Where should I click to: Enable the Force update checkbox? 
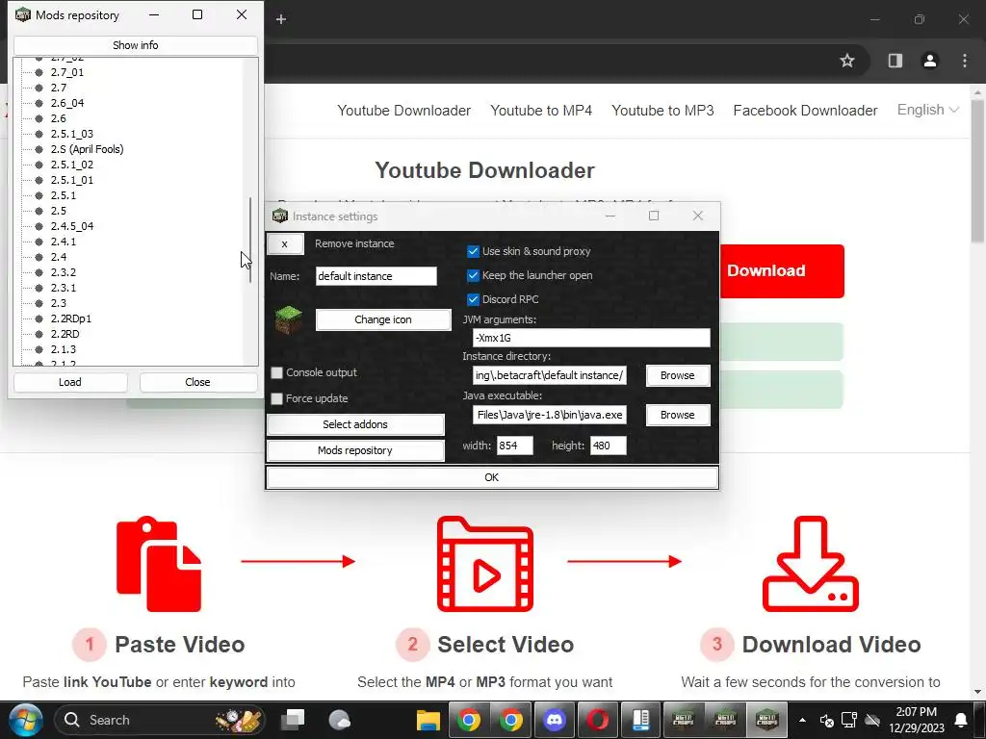276,398
